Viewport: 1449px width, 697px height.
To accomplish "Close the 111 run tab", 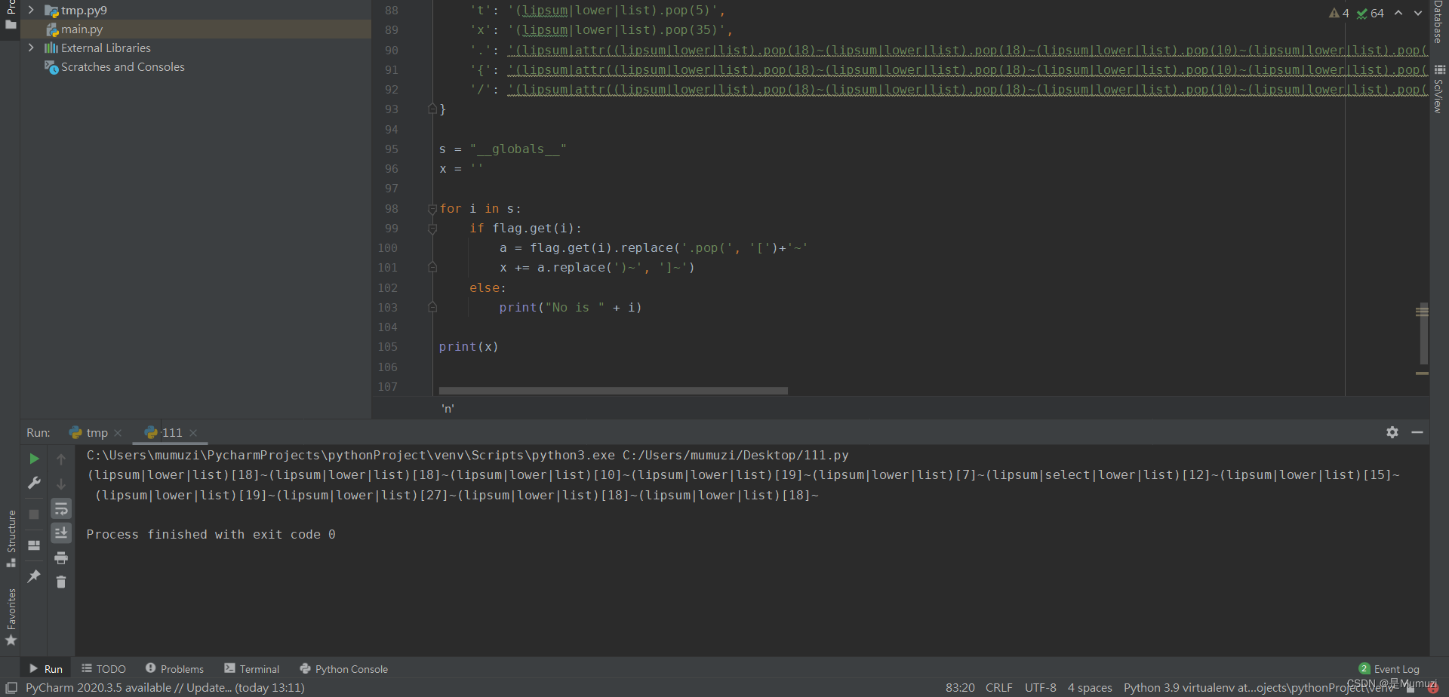I will click(x=193, y=433).
